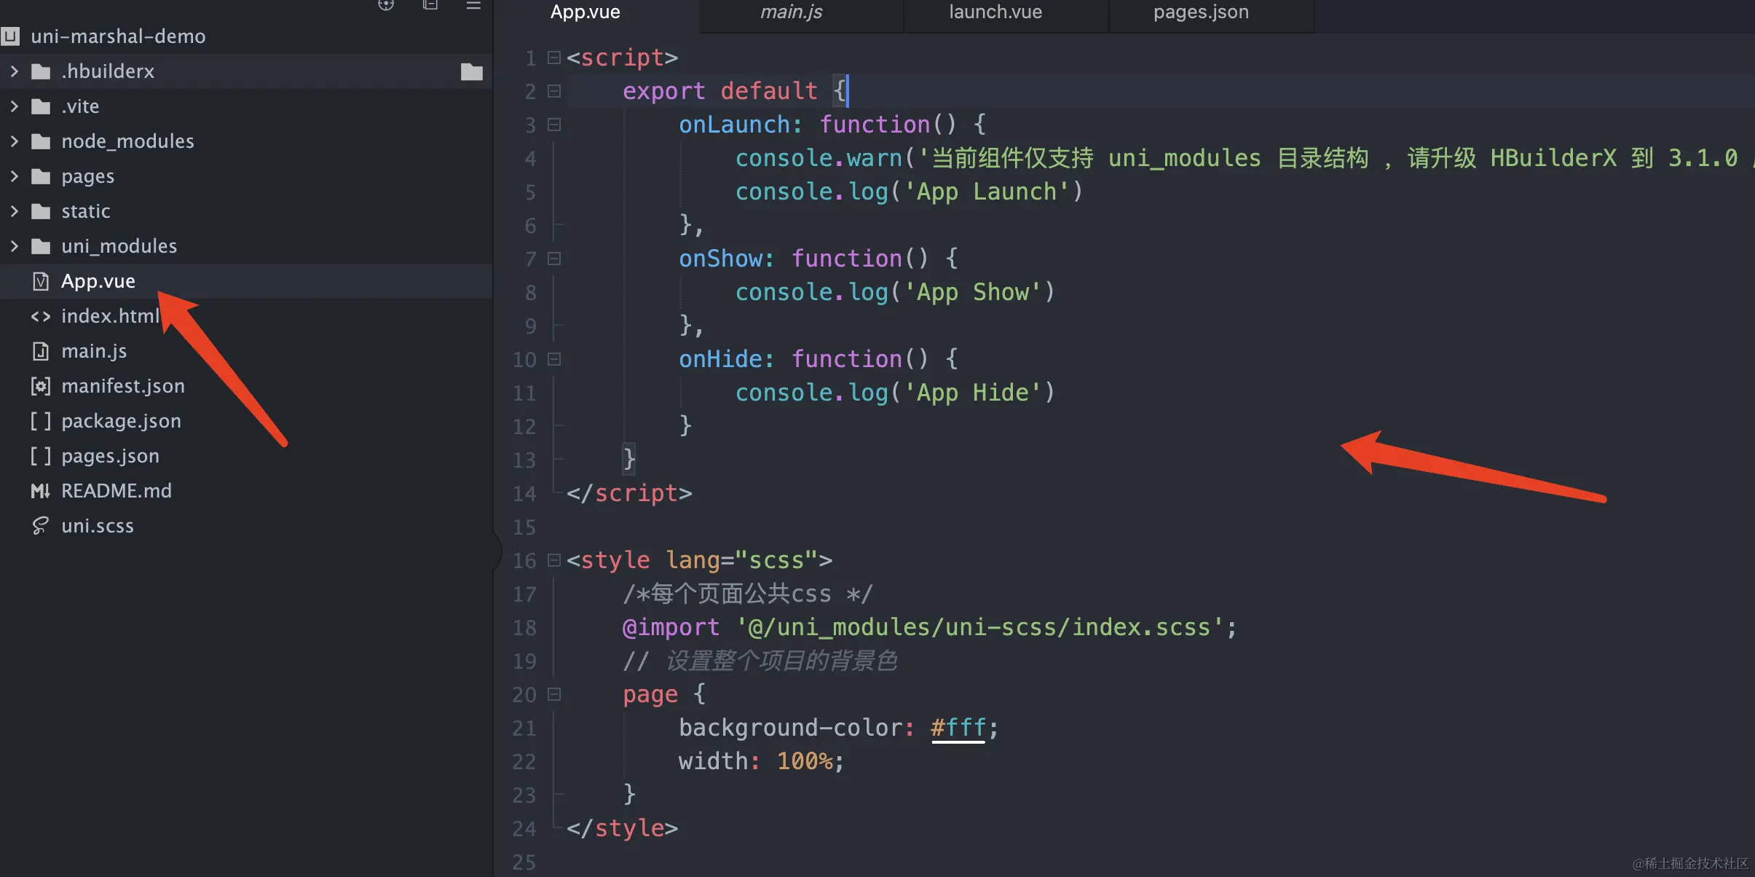The width and height of the screenshot is (1755, 877).
Task: Click the folder icon at the right of the .hbuilderx row
Action: tap(472, 71)
